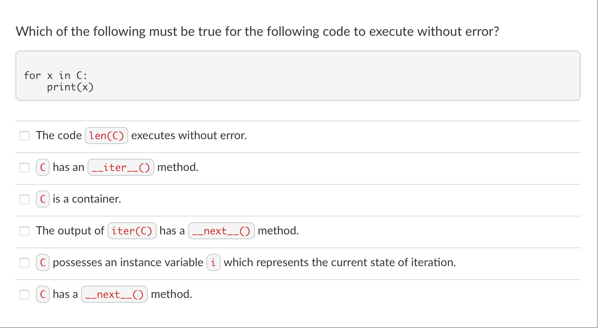
Task: Click the __iter__() inline code chip
Action: (x=121, y=167)
